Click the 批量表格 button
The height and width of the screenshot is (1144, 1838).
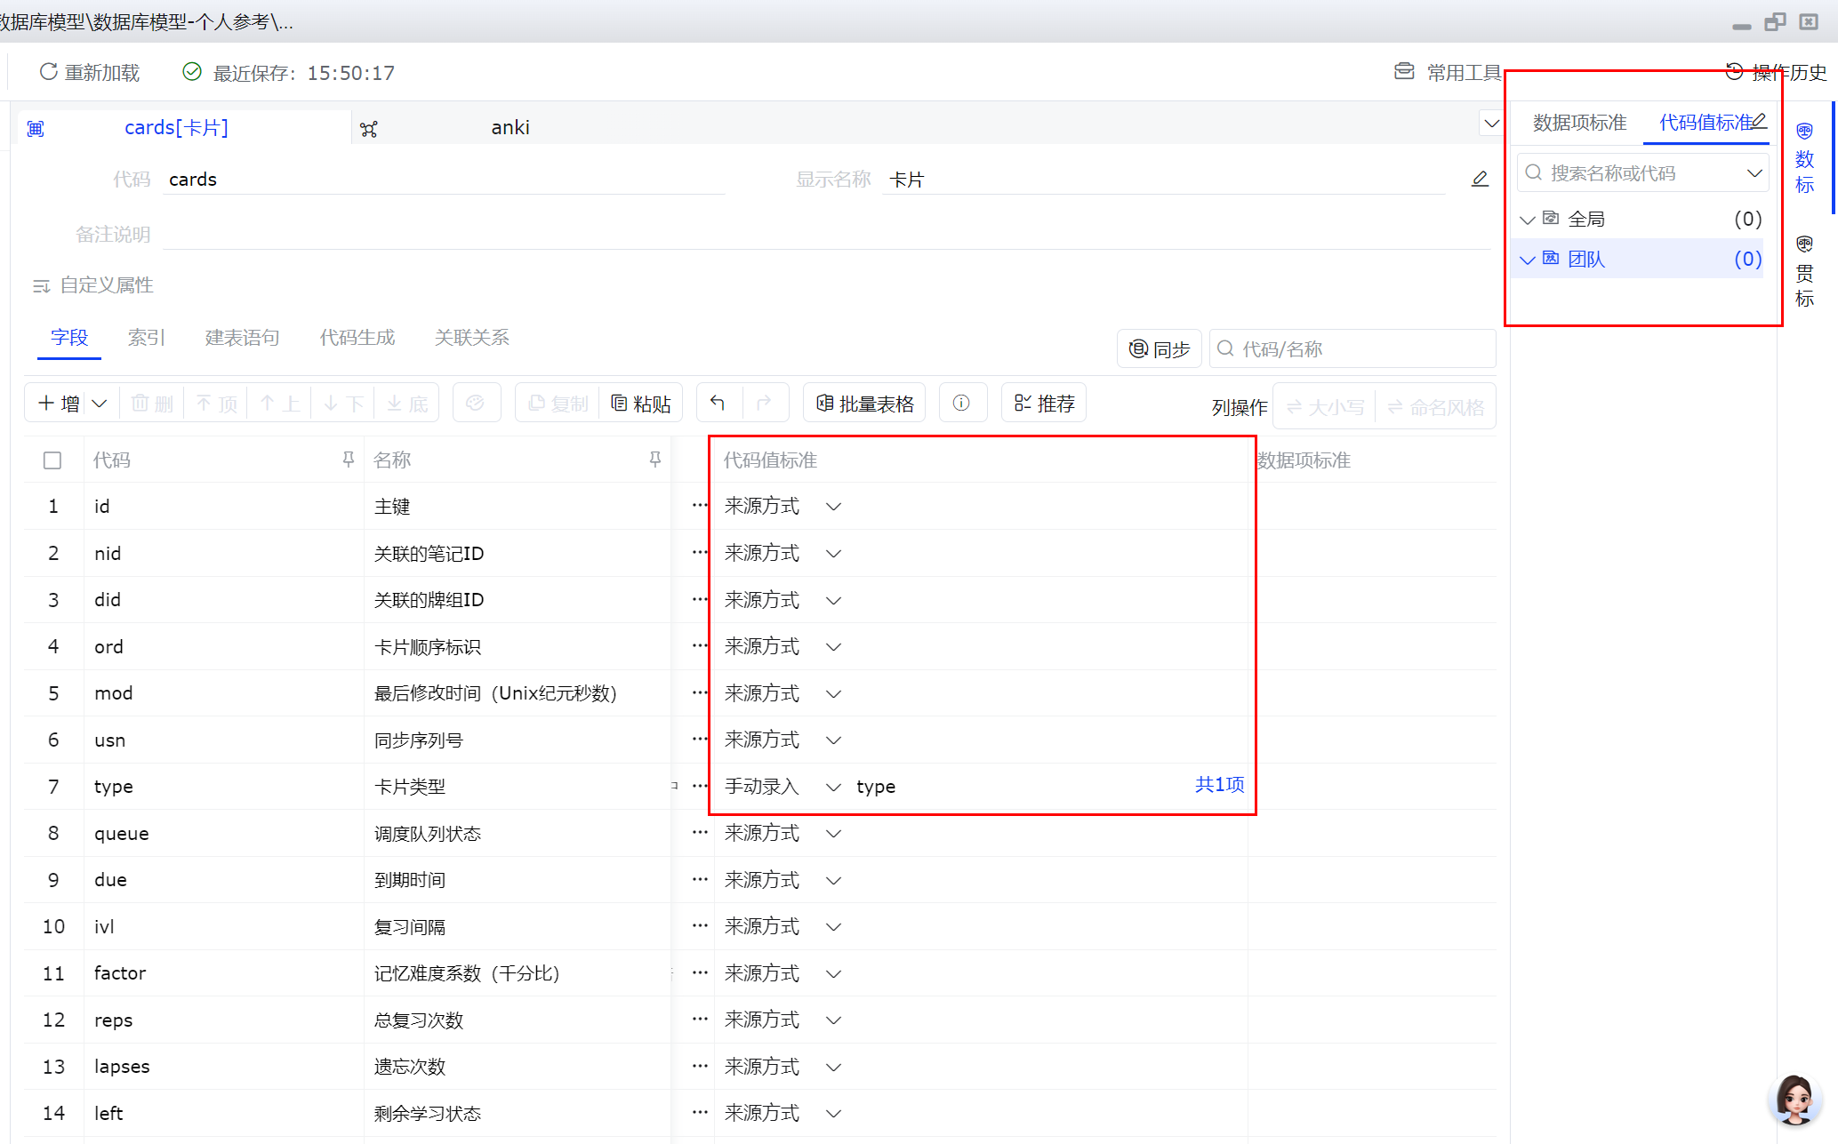point(865,404)
